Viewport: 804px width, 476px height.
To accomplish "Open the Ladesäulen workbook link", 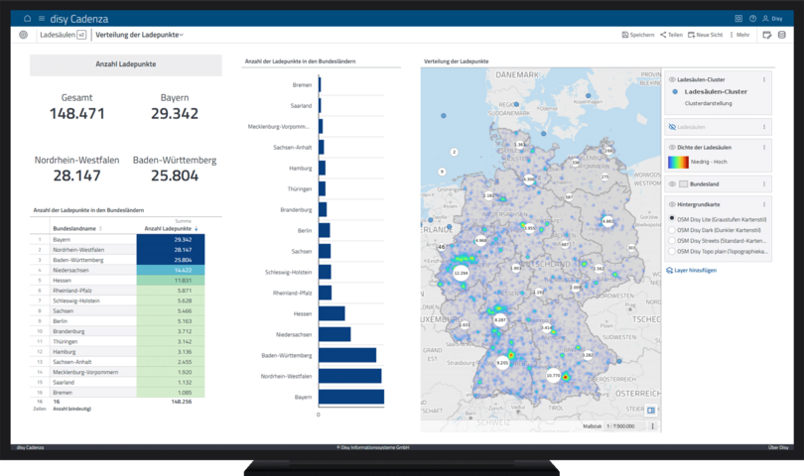I will (58, 35).
